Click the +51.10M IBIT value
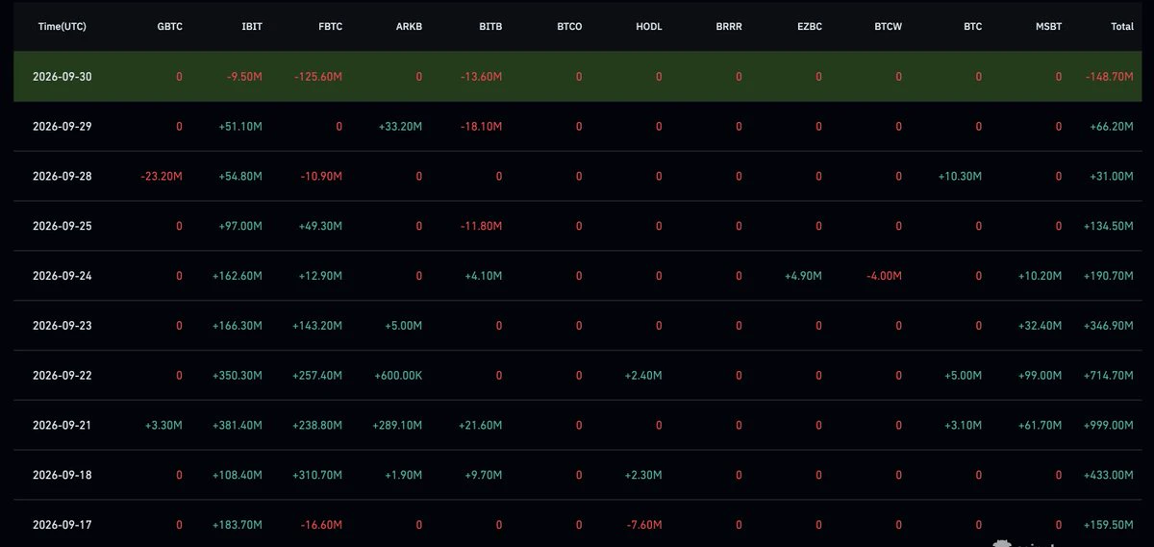 click(x=241, y=126)
